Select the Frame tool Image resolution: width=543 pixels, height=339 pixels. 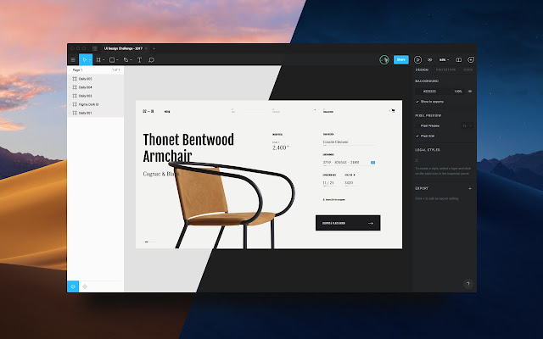98,60
